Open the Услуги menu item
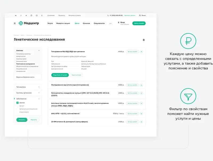The image size is (213, 161). tap(50, 23)
